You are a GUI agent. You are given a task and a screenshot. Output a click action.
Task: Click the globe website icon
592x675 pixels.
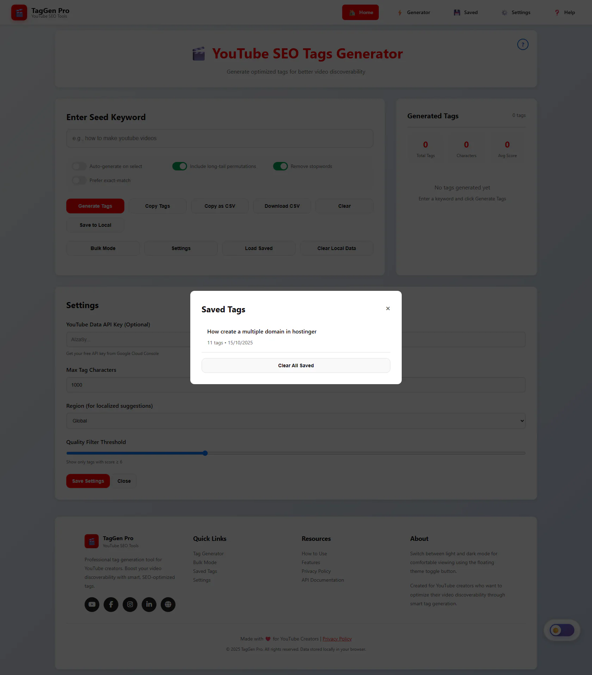168,604
